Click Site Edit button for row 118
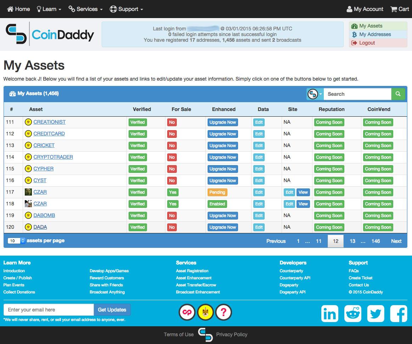The width and height of the screenshot is (412, 344). (289, 204)
